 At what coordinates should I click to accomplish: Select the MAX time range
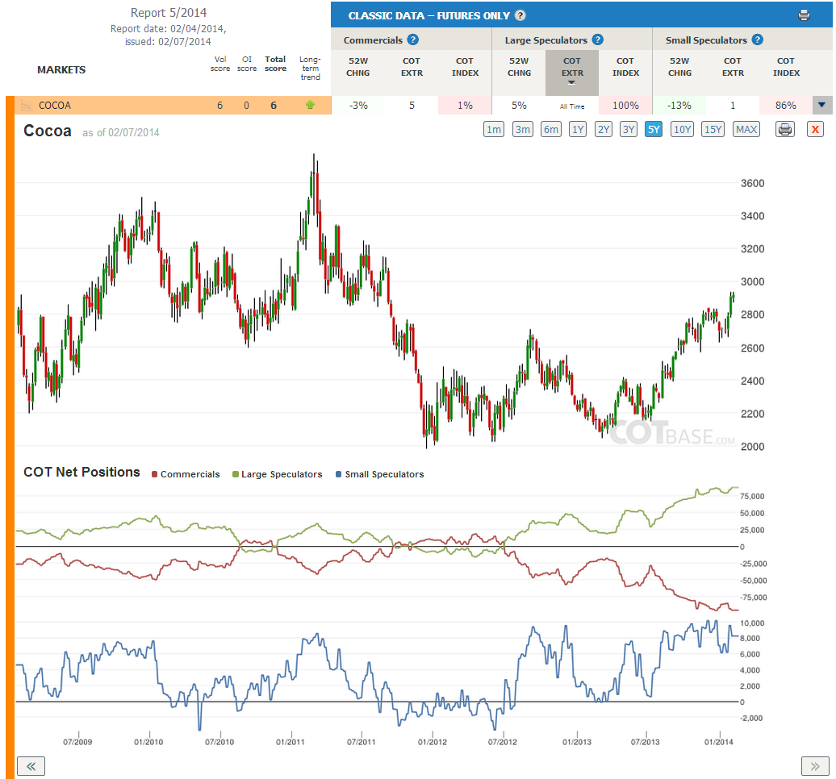[746, 130]
